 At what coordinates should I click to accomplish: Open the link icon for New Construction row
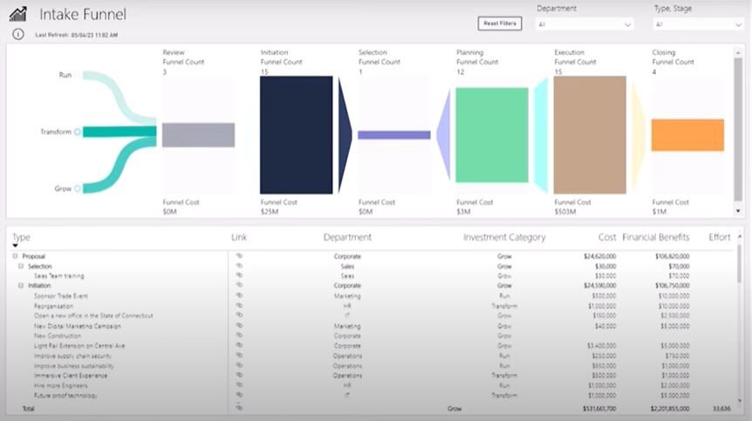click(239, 336)
